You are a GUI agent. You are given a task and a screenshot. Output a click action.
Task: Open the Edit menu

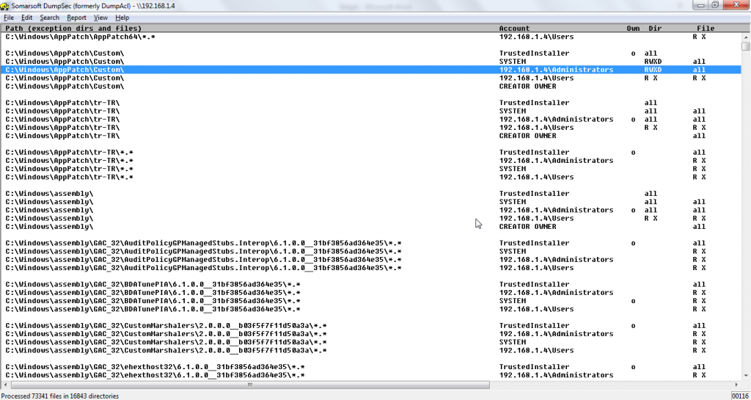click(27, 18)
